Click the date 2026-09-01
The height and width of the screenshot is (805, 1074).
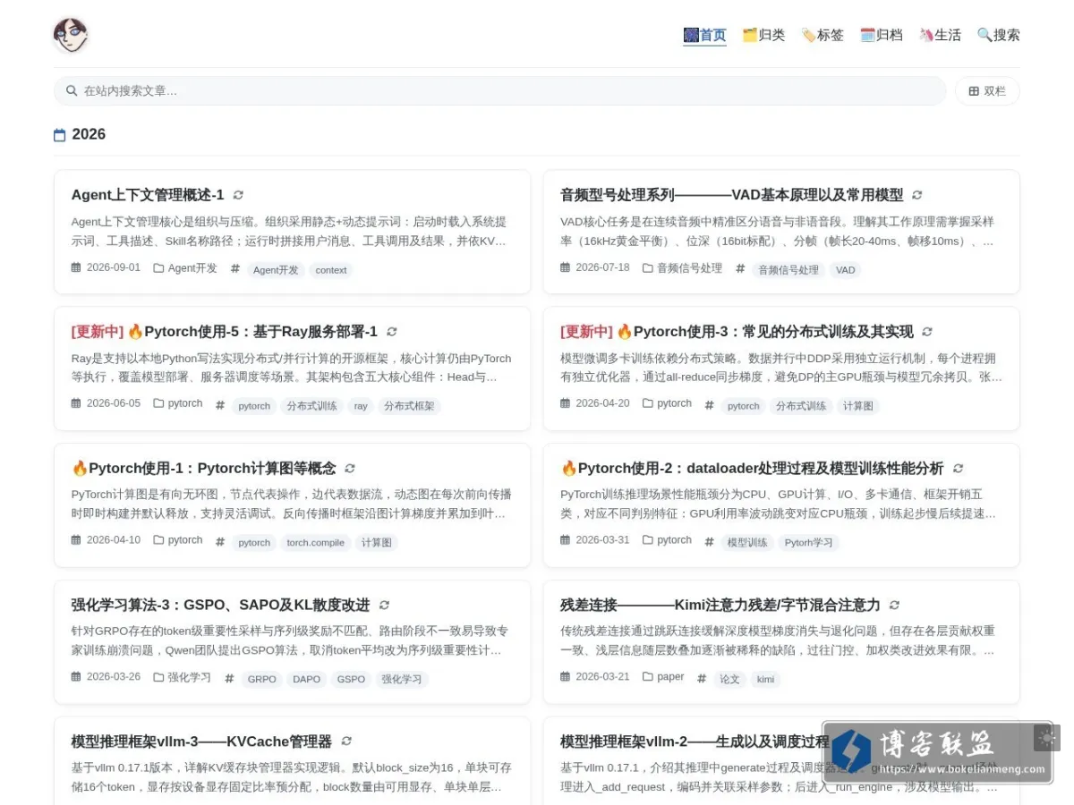click(114, 267)
